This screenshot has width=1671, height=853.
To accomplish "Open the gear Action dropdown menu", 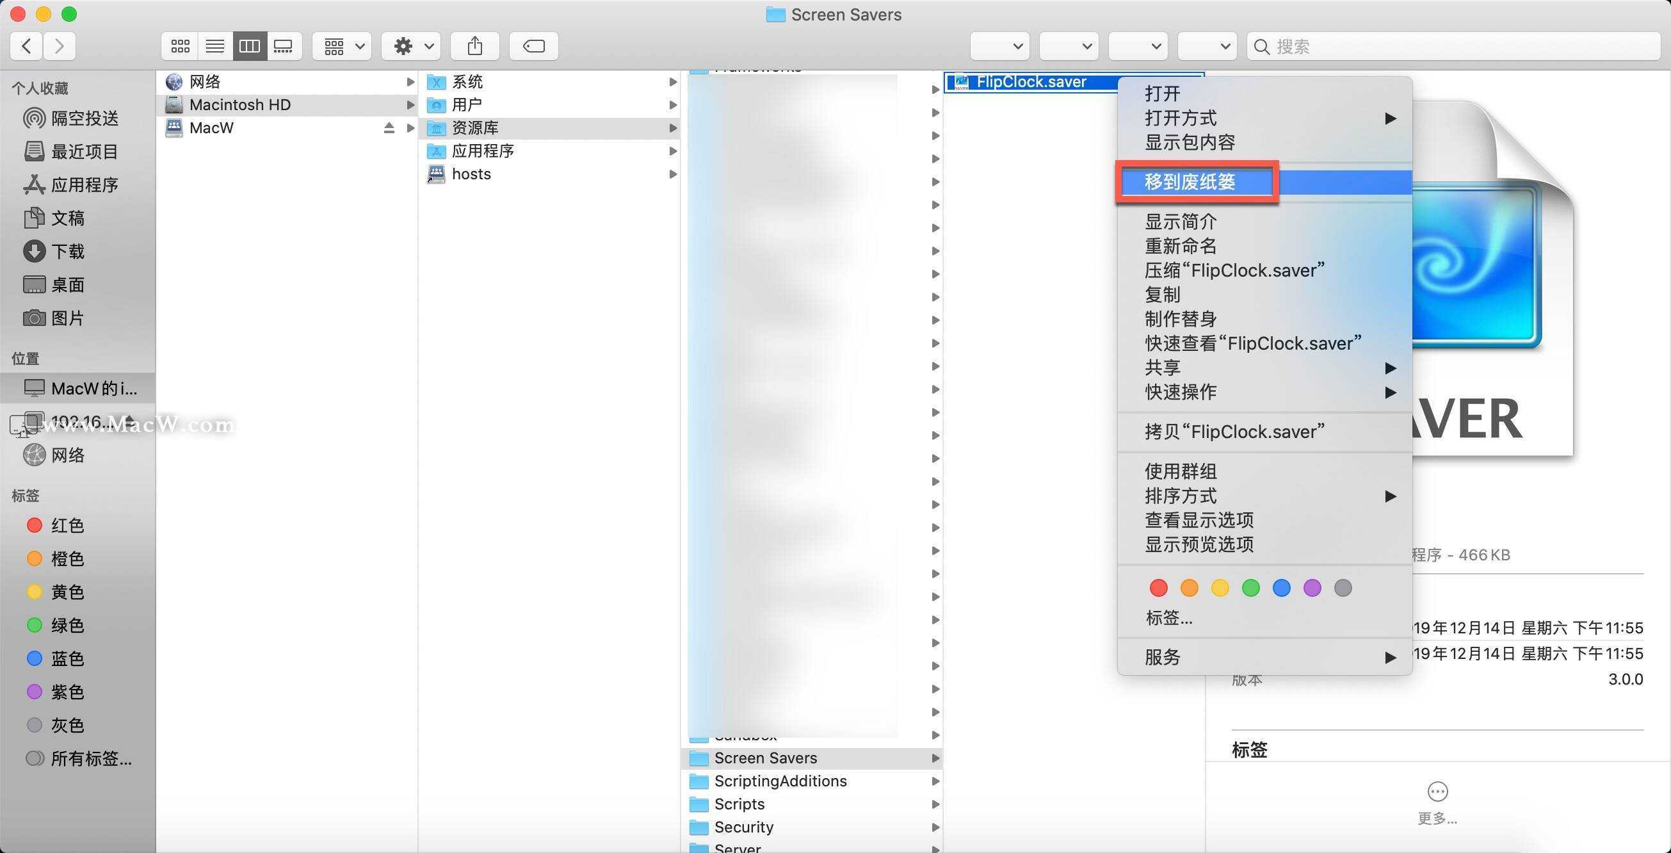I will pos(410,46).
